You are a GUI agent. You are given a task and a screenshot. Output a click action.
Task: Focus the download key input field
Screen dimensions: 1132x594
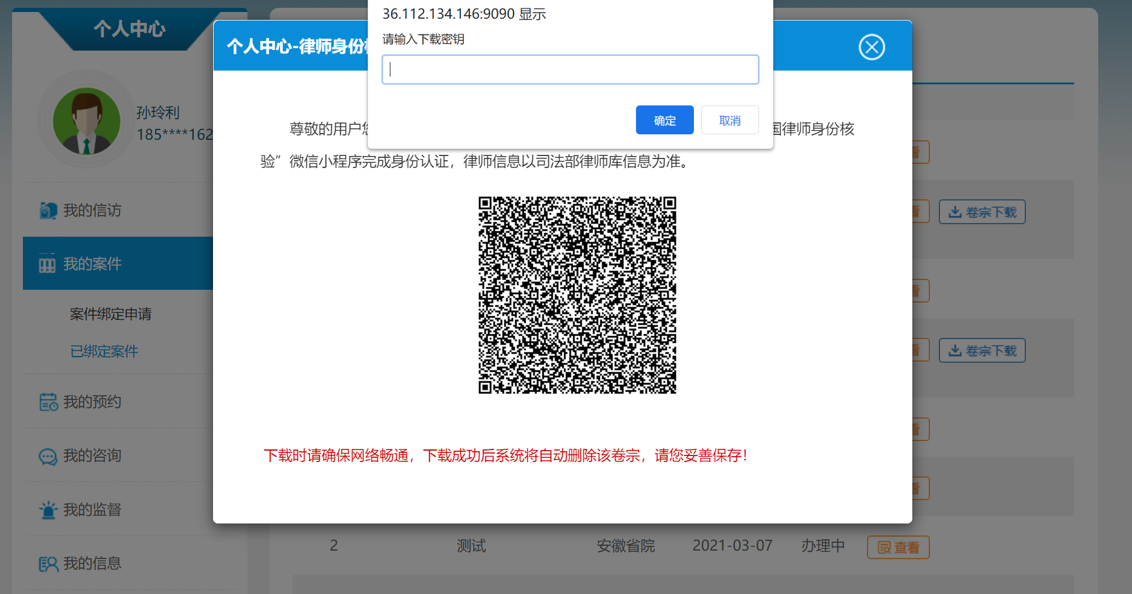pos(570,69)
